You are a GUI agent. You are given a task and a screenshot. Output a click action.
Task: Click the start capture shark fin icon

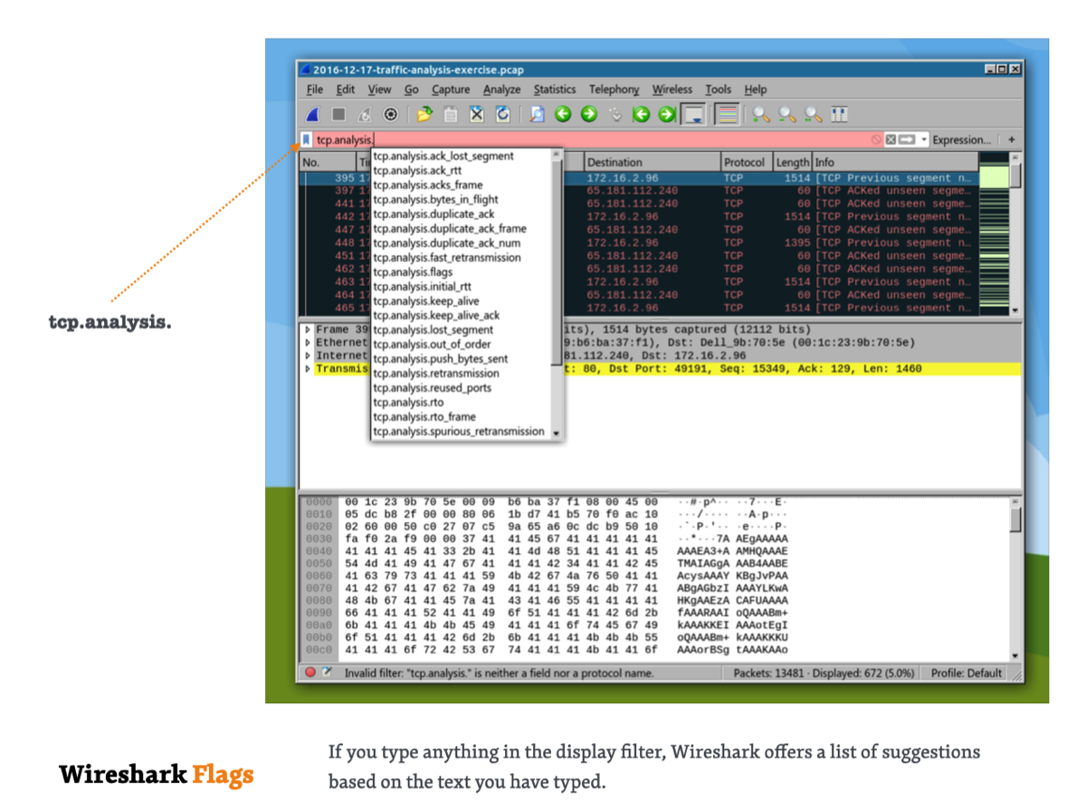point(312,114)
